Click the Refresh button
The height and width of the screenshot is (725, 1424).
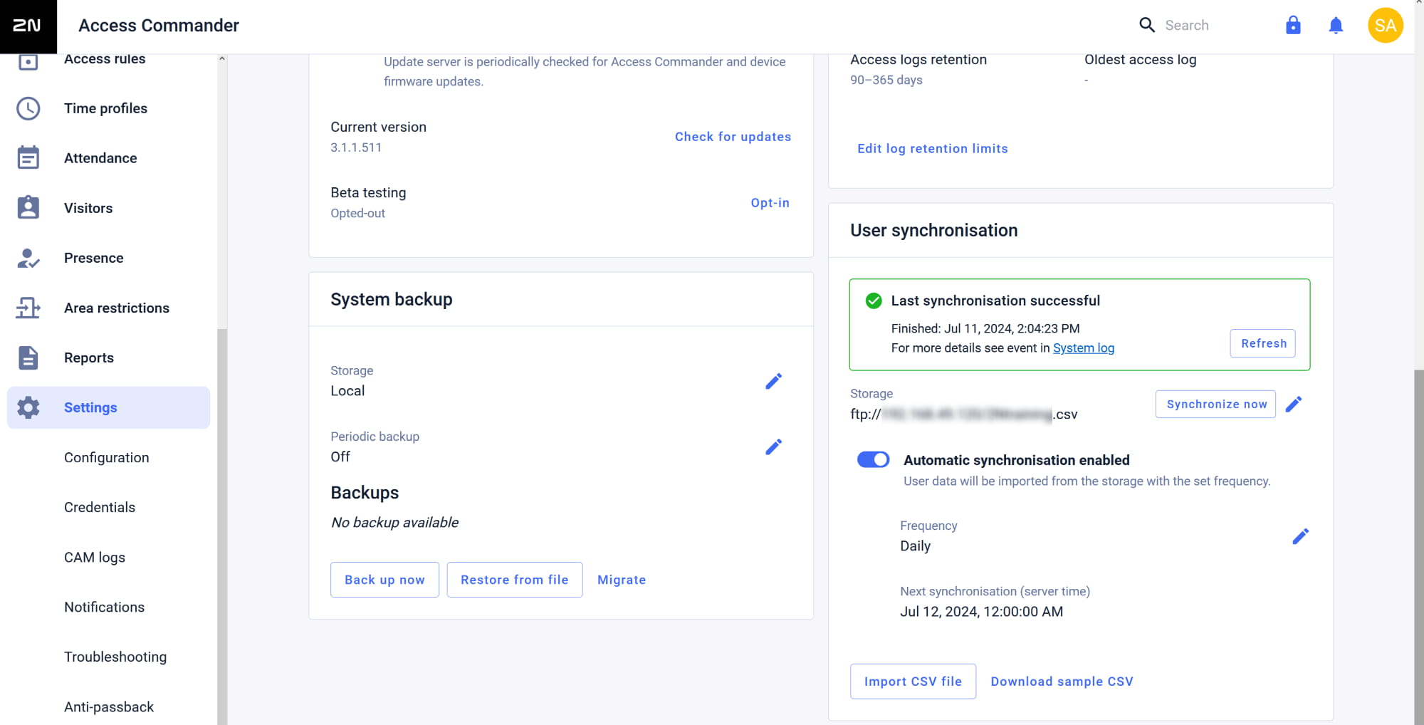(x=1263, y=343)
